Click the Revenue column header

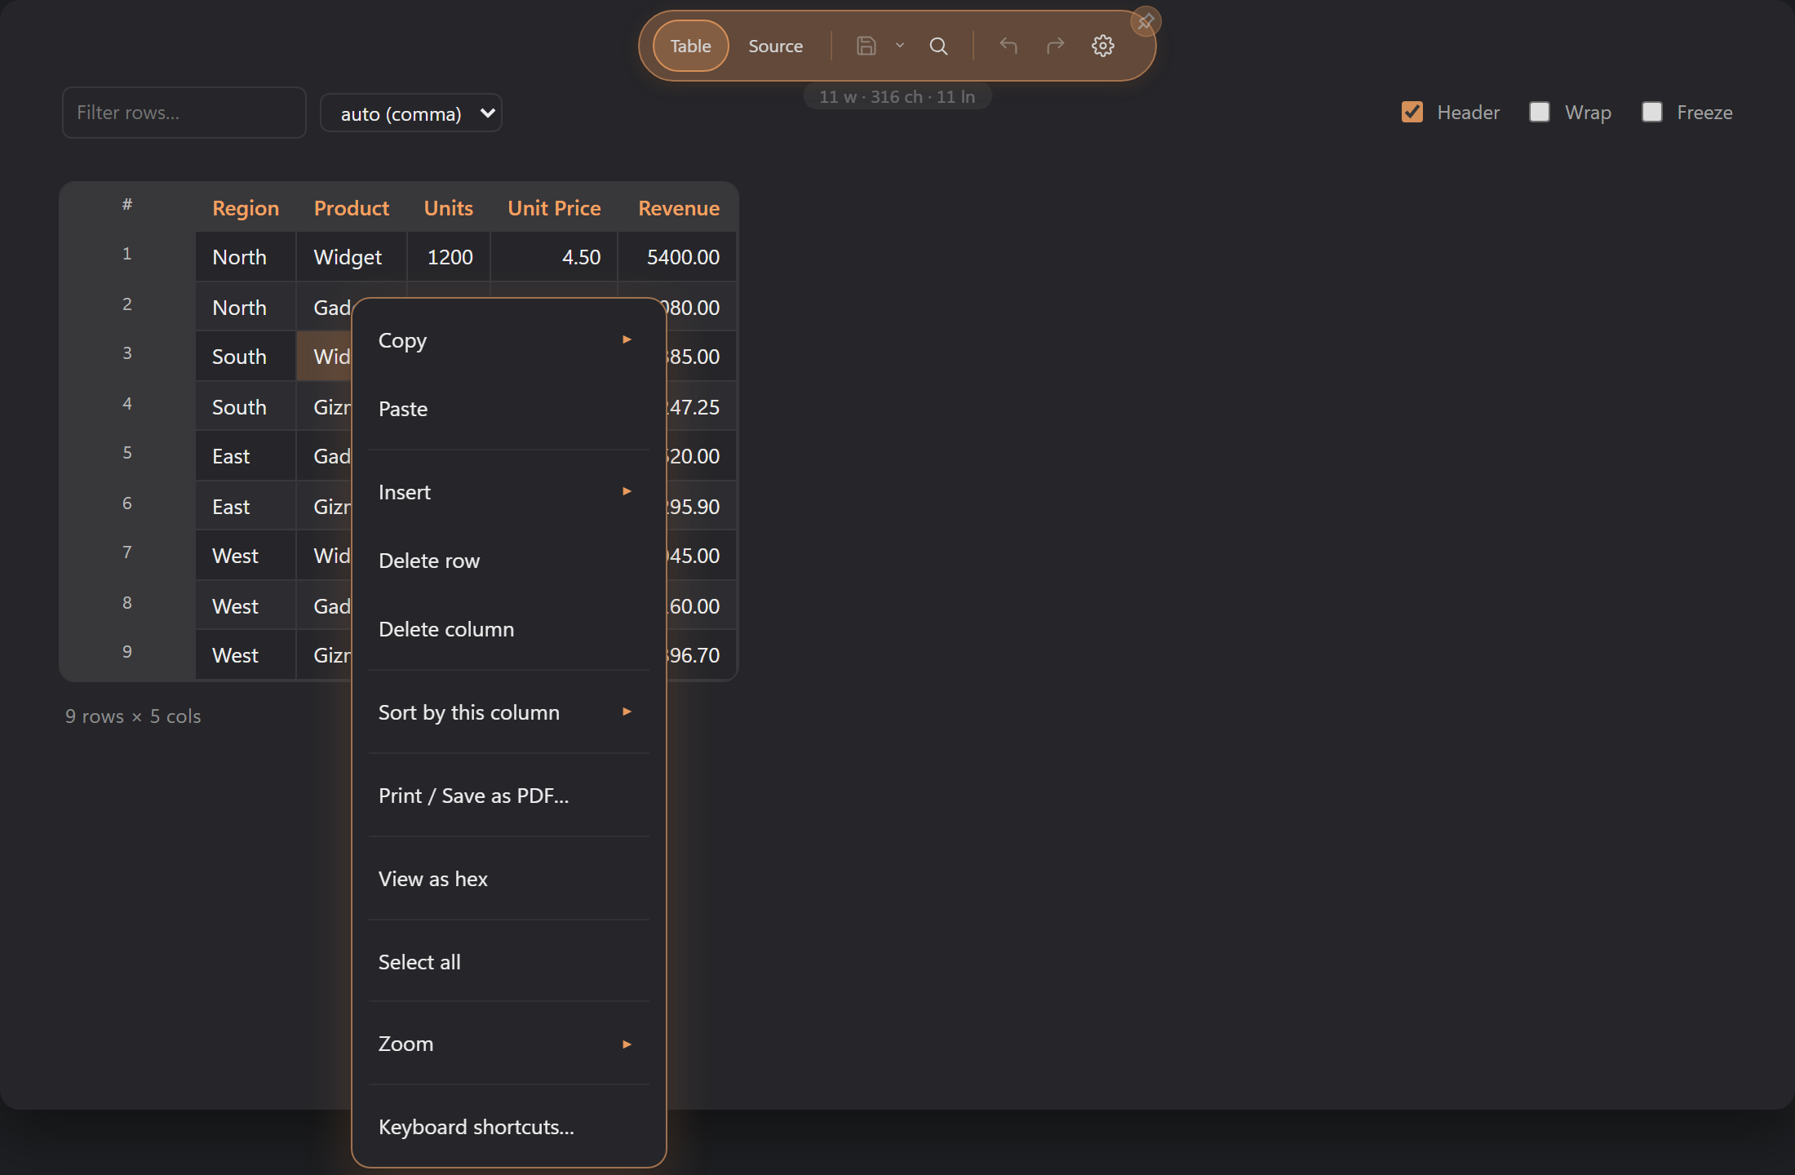pyautogui.click(x=678, y=208)
